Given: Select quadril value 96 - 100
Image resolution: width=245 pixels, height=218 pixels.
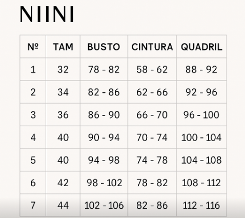Looking at the screenshot, I should [x=201, y=115].
